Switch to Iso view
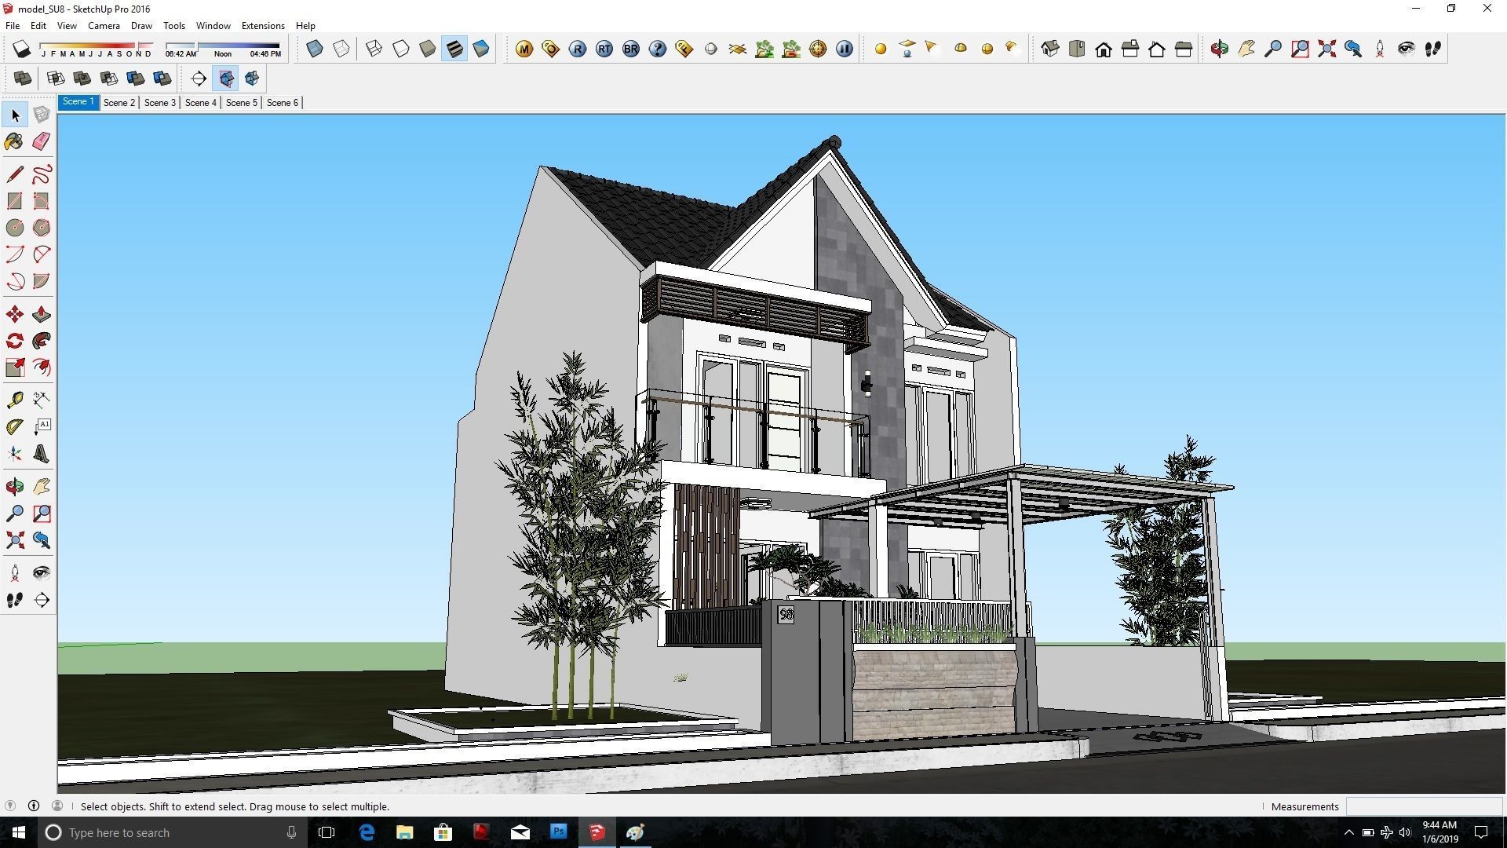The height and width of the screenshot is (848, 1507). (x=1050, y=49)
